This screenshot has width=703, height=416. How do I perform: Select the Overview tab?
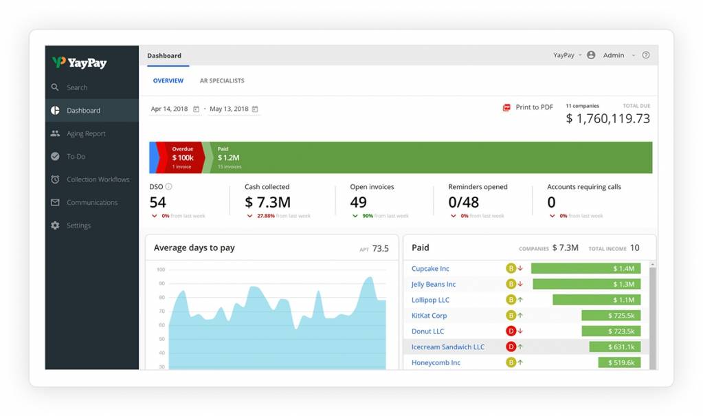(168, 81)
